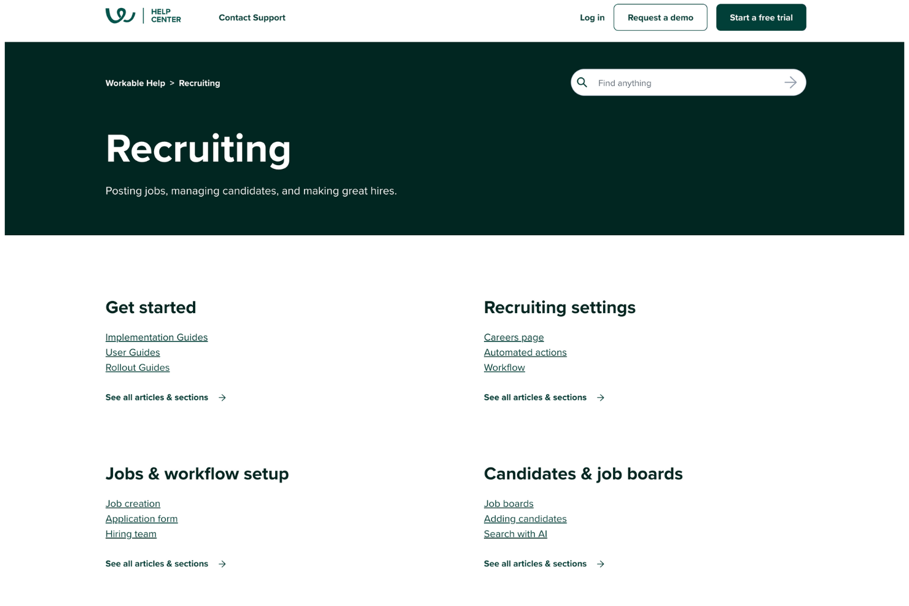Click the Log in link
Screen dimensions: 909x606
point(591,17)
